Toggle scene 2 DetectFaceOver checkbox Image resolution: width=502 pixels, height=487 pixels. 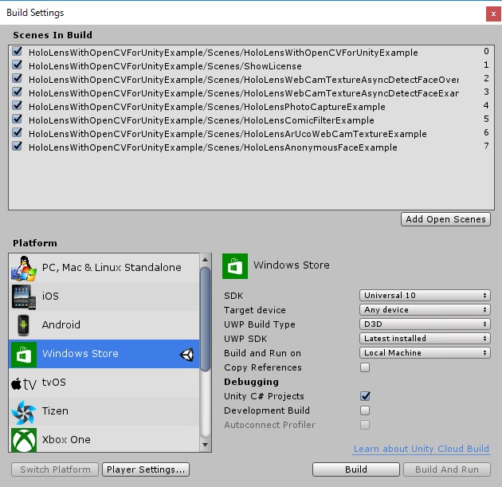point(17,78)
